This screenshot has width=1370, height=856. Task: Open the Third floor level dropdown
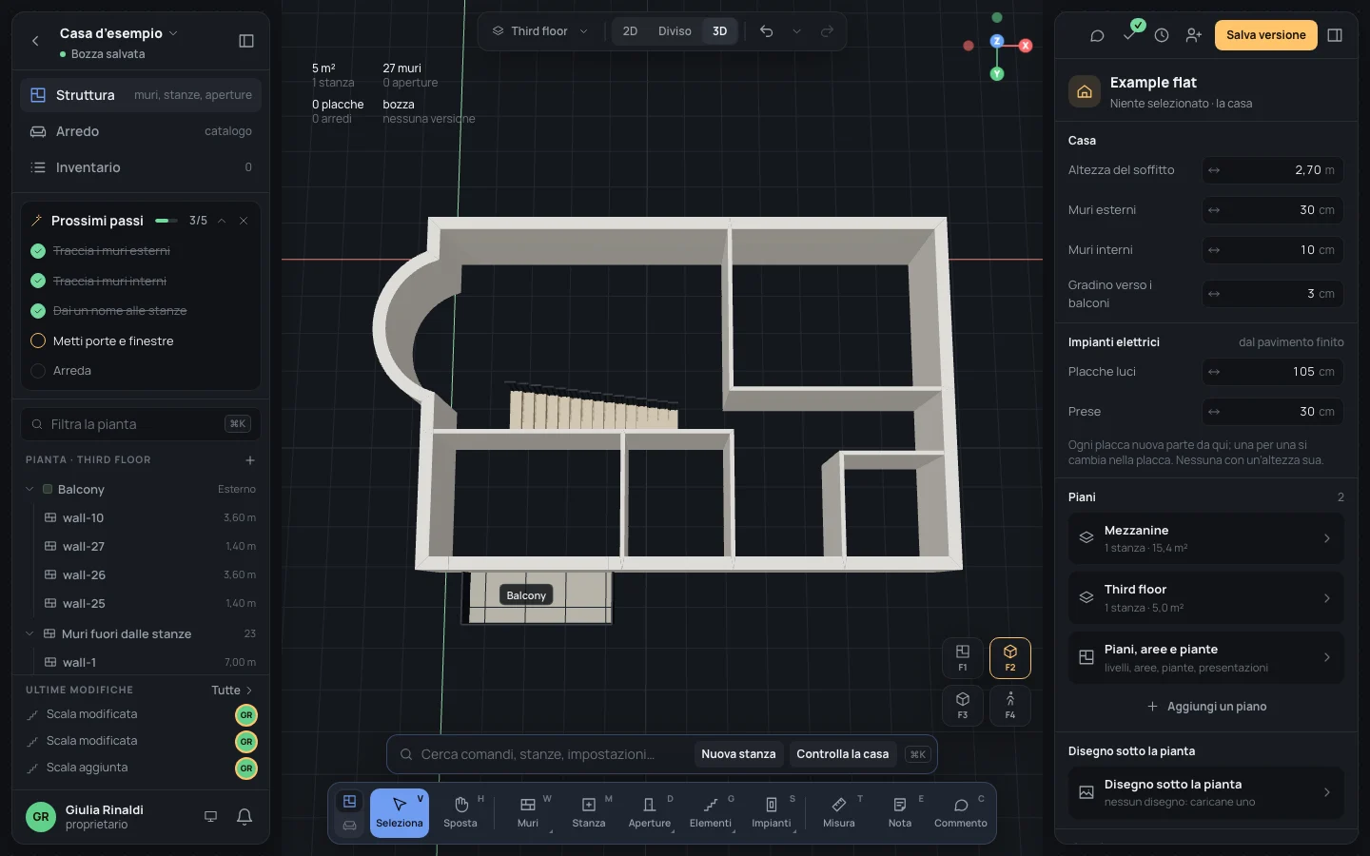point(540,31)
